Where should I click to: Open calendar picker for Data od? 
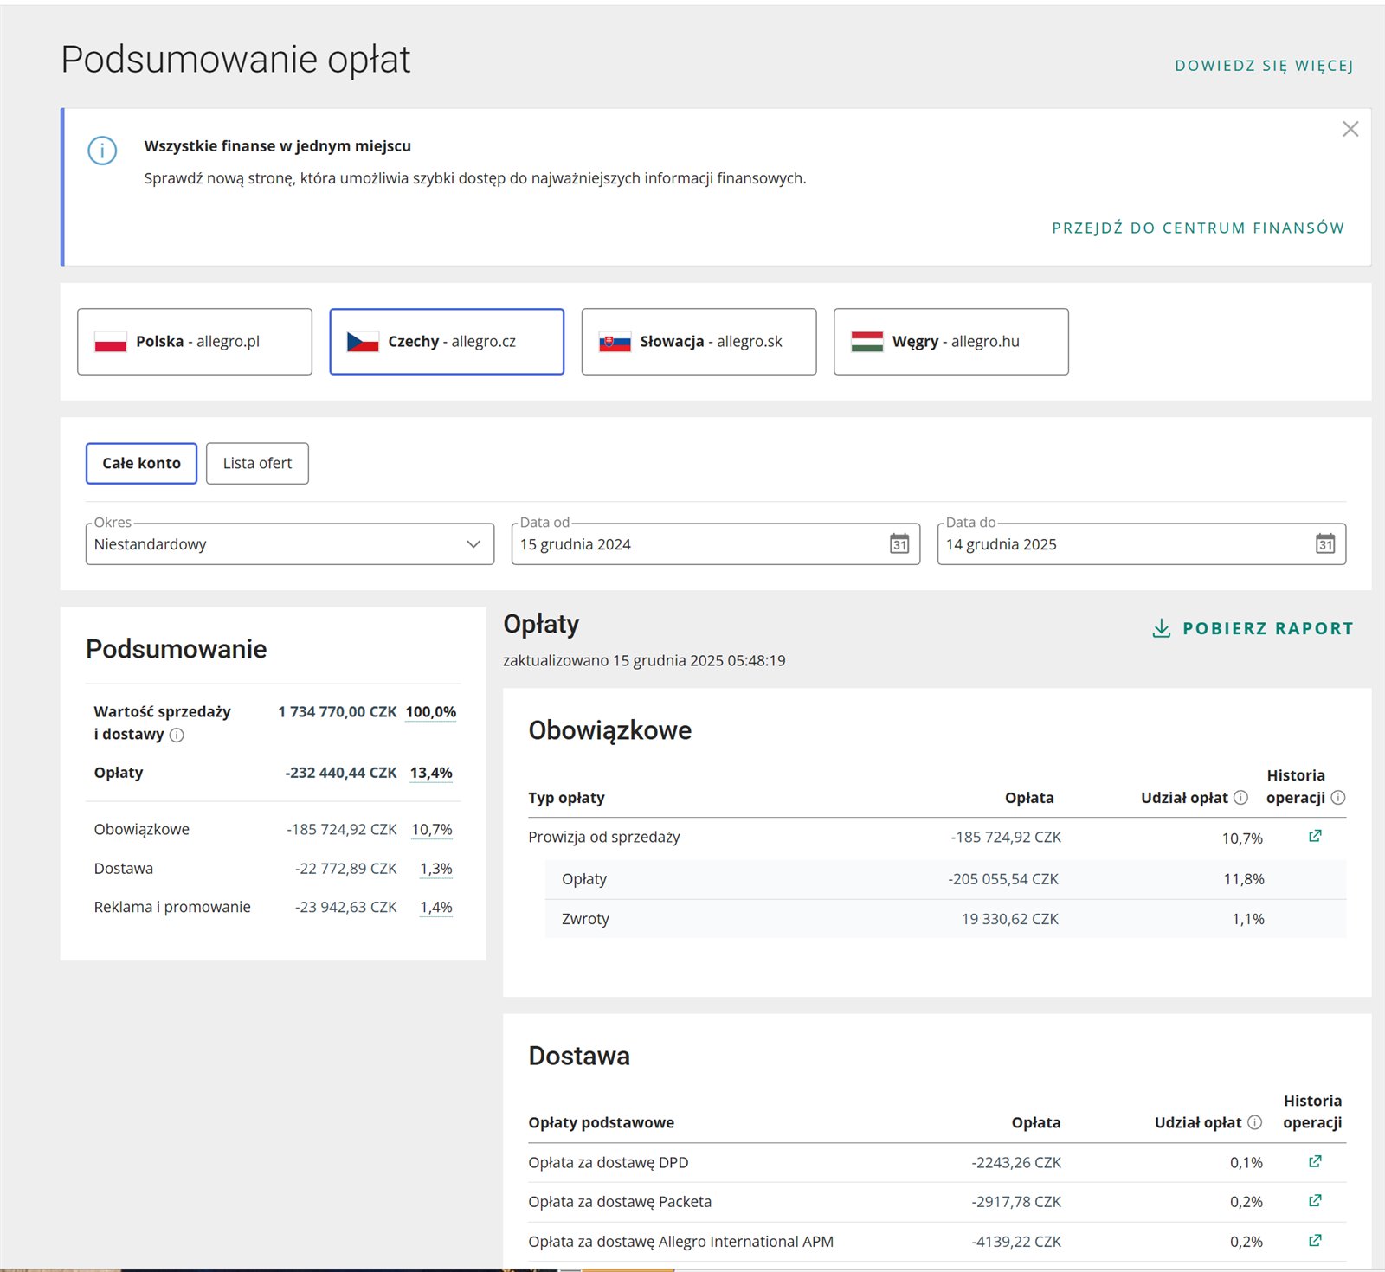pos(899,543)
